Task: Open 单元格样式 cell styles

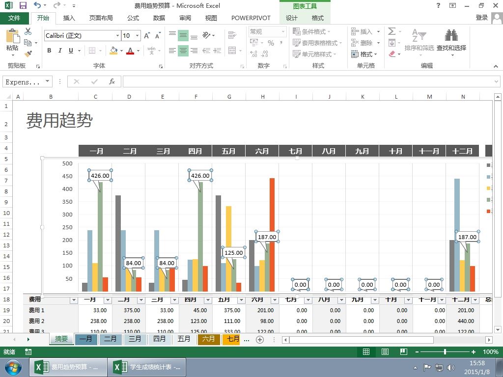Action: click(314, 54)
